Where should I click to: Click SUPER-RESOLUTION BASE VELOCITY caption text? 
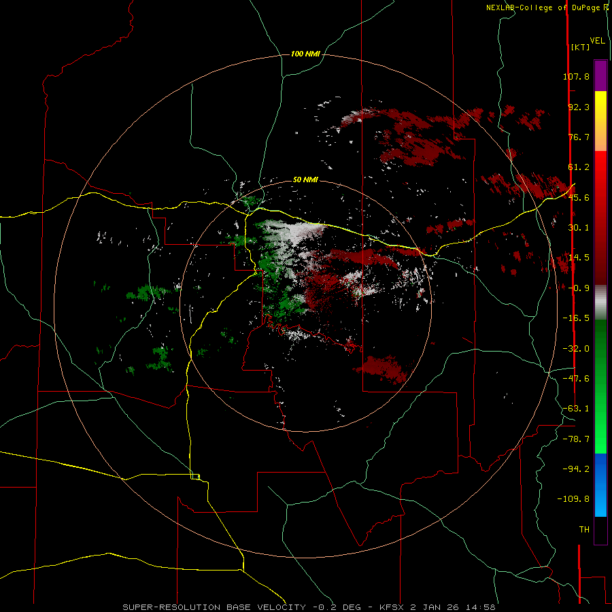[x=214, y=607]
